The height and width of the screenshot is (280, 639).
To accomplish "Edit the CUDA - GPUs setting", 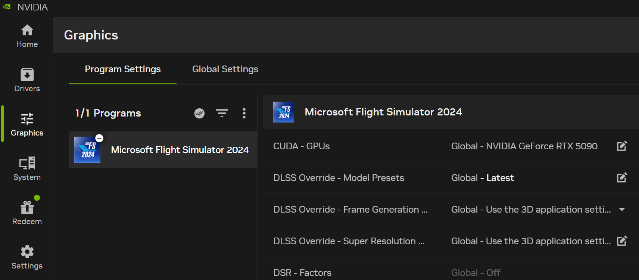I will (622, 146).
